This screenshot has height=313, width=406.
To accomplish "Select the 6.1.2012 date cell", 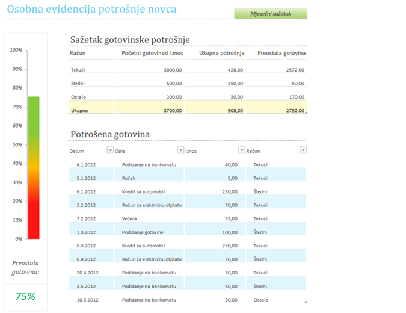I will click(x=86, y=191).
